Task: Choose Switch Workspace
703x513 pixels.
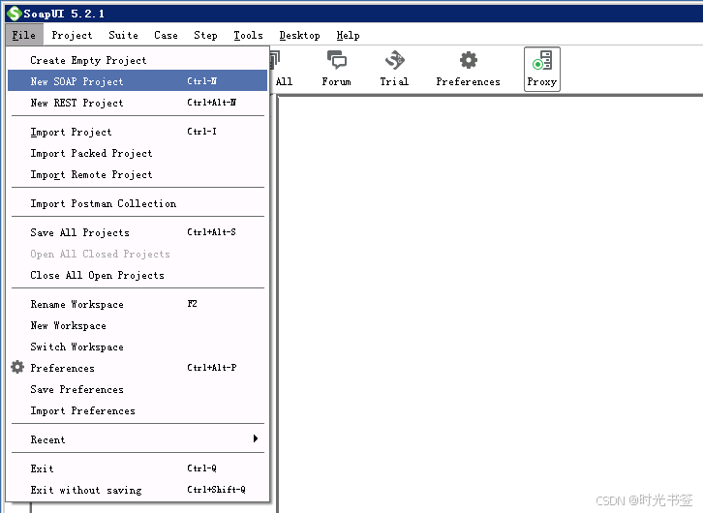Action: pyautogui.click(x=138, y=347)
